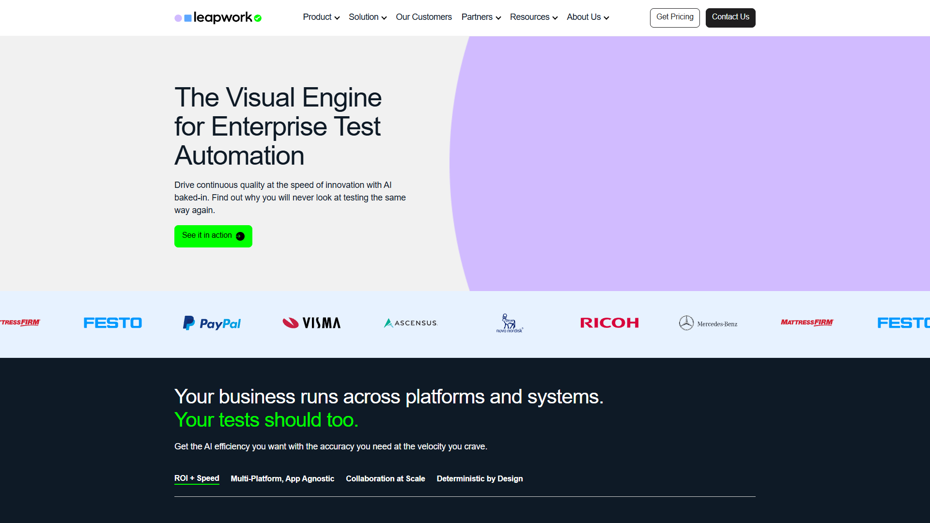The height and width of the screenshot is (523, 930).
Task: Open the Resources dropdown menu
Action: pyautogui.click(x=534, y=17)
